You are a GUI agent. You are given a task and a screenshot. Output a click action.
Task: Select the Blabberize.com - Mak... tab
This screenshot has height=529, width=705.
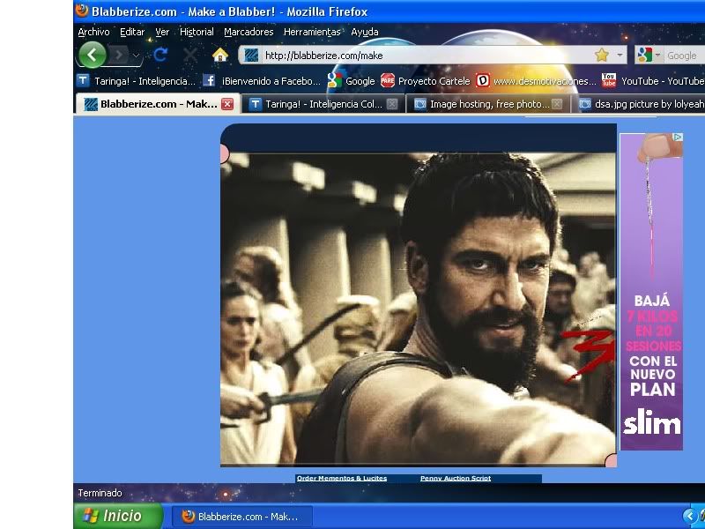(158, 104)
